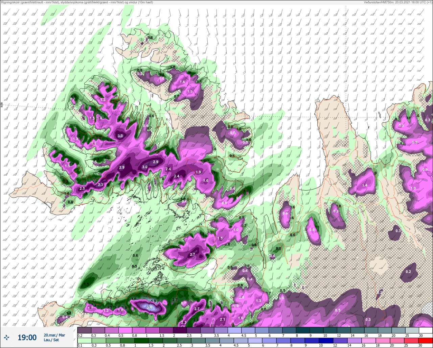Click the lower legend swatch labeled 0.1
This screenshot has width=433, height=348.
84,341
